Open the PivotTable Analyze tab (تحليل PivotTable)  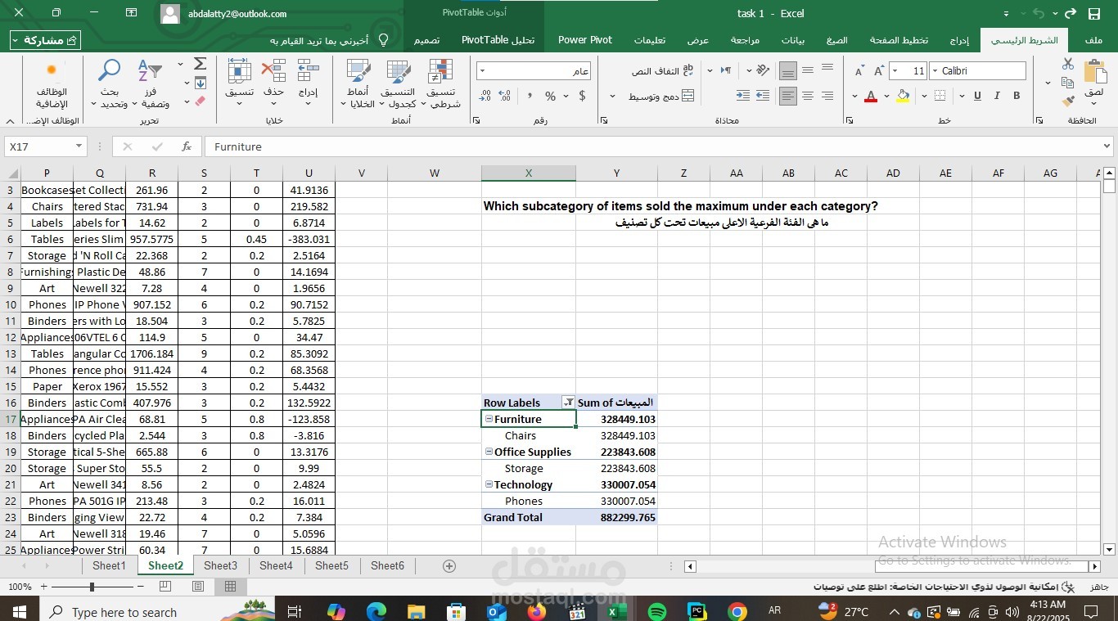point(498,39)
